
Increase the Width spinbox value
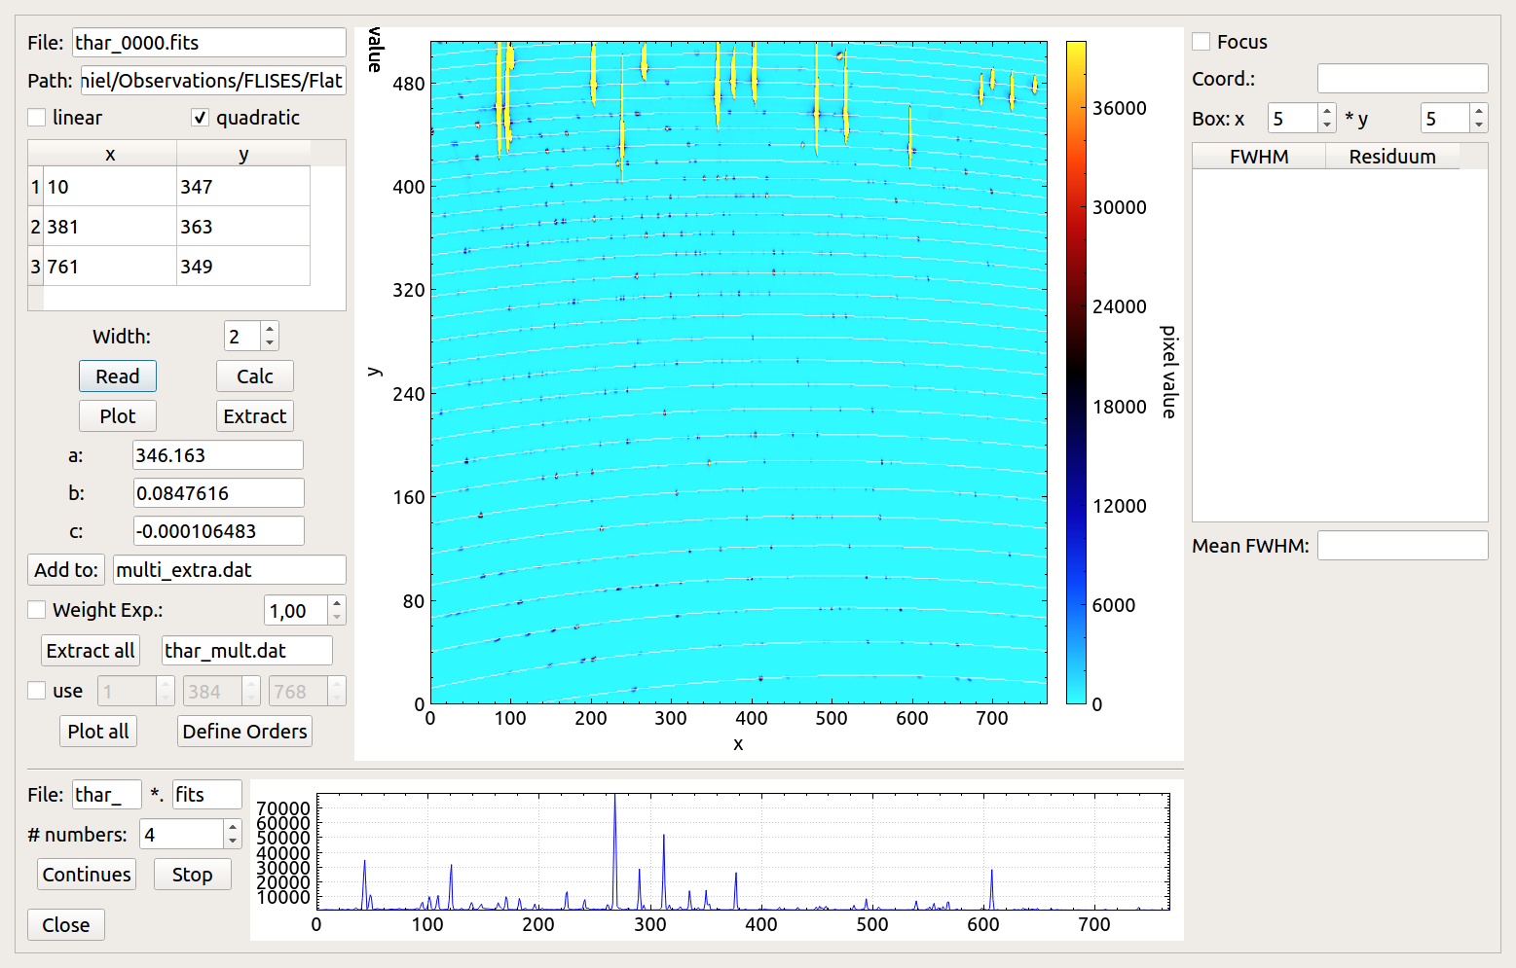coord(270,330)
